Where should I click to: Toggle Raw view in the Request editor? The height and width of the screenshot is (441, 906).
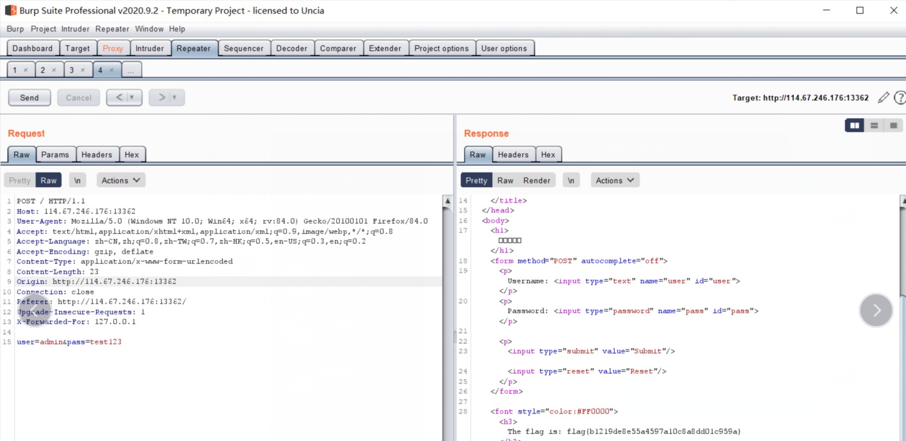(49, 180)
